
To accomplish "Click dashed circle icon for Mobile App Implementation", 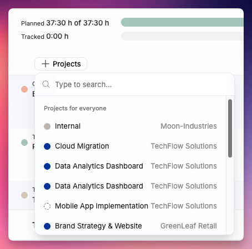I will [x=47, y=206].
